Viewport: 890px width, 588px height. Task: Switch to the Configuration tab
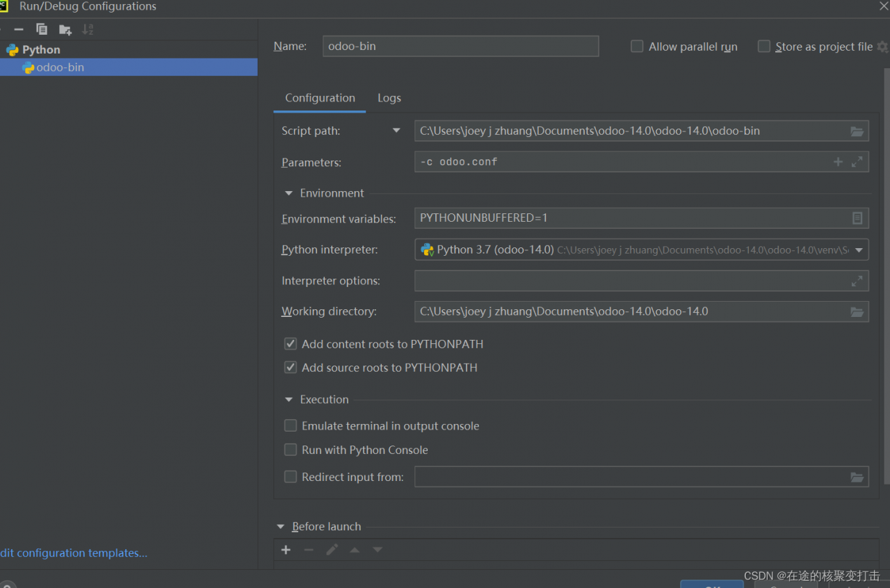tap(320, 98)
